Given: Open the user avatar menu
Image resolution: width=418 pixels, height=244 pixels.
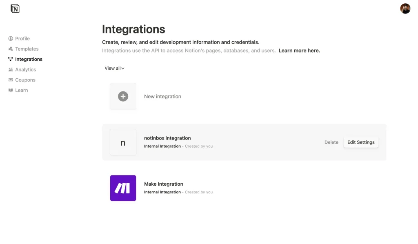Looking at the screenshot, I should click(x=405, y=9).
